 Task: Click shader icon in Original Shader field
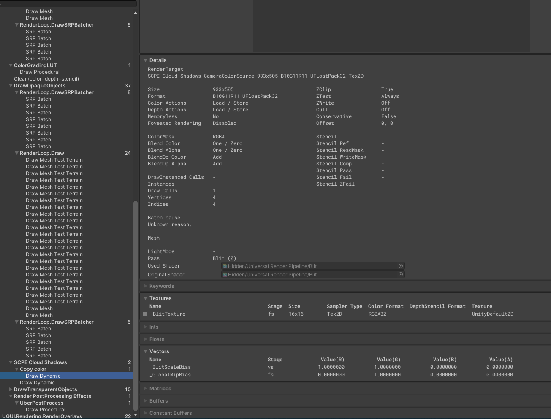coord(225,275)
